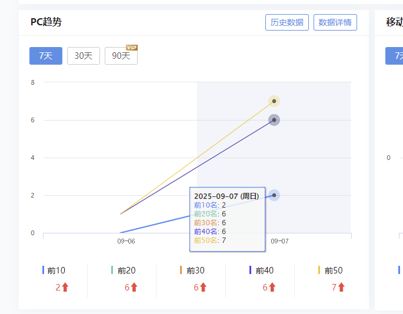This screenshot has height=314, width=403.
Task: Select the 7天 time range tab
Action: click(46, 56)
